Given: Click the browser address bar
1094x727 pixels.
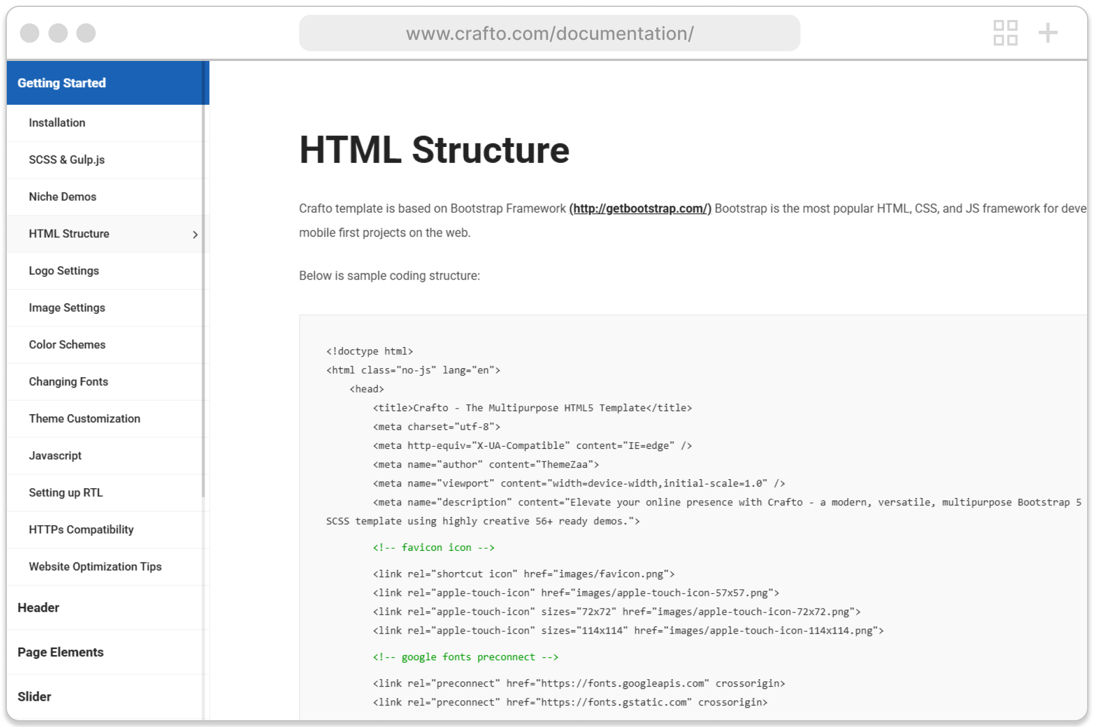Looking at the screenshot, I should pyautogui.click(x=549, y=33).
